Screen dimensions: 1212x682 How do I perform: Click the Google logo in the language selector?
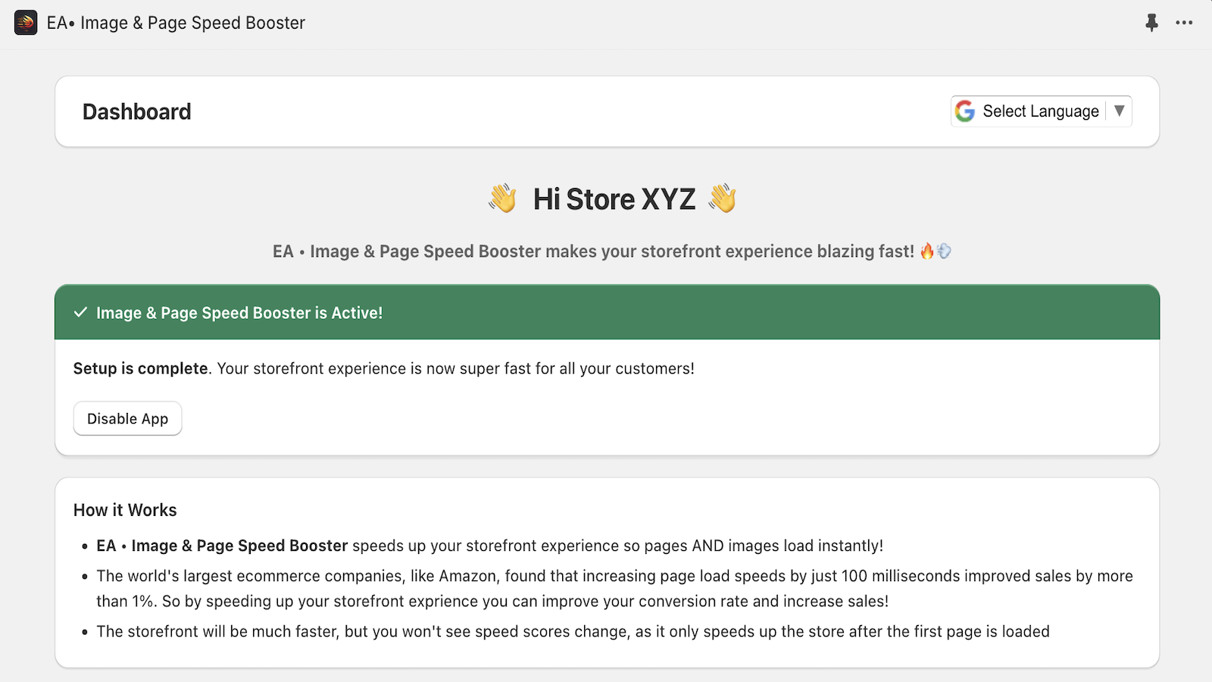point(965,111)
